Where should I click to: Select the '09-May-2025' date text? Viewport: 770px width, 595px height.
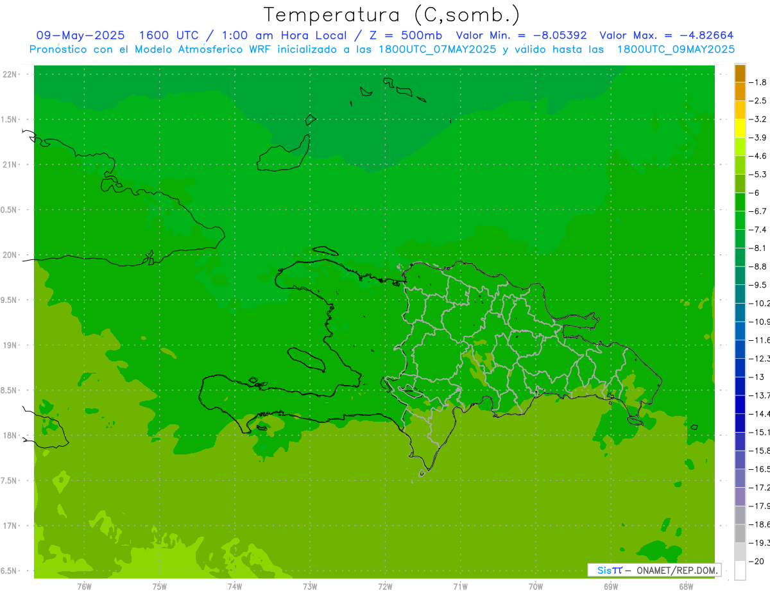80,35
